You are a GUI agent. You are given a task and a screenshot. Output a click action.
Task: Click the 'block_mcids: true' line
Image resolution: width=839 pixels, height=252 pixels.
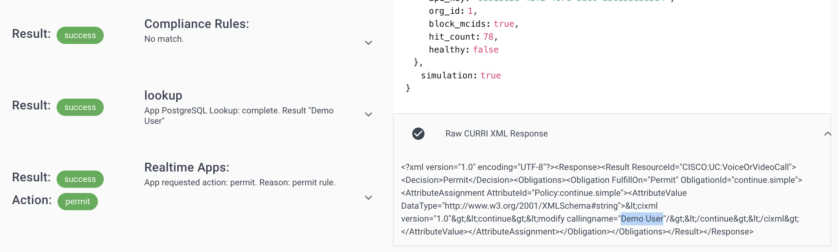pyautogui.click(x=474, y=24)
